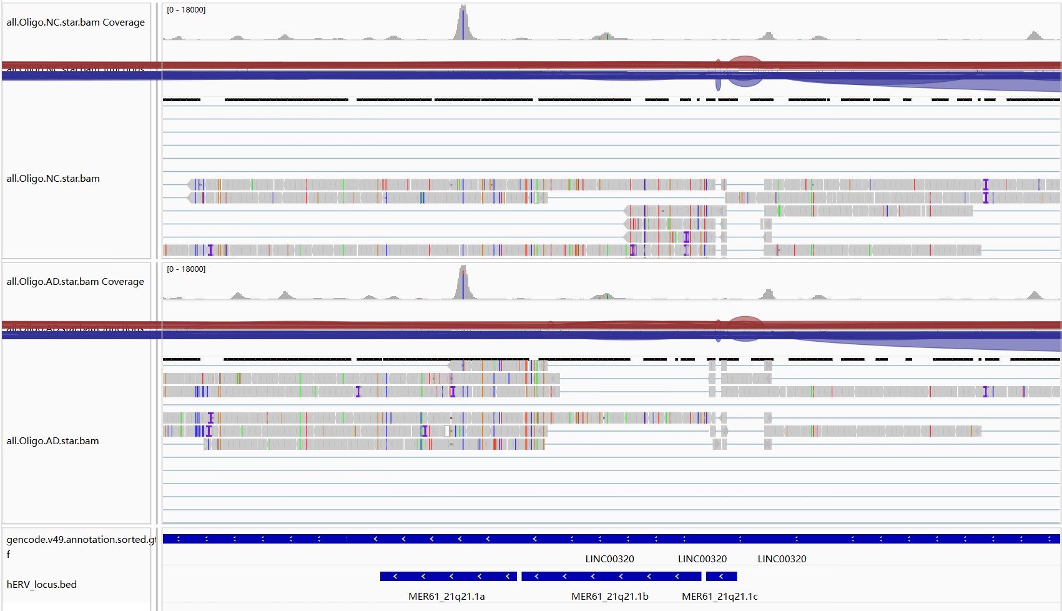1062x611 pixels.
Task: Select the all.Oligo.NC.star.bam alignment track name
Action: pos(53,179)
